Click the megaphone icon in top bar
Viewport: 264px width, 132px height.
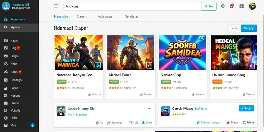(241, 6)
